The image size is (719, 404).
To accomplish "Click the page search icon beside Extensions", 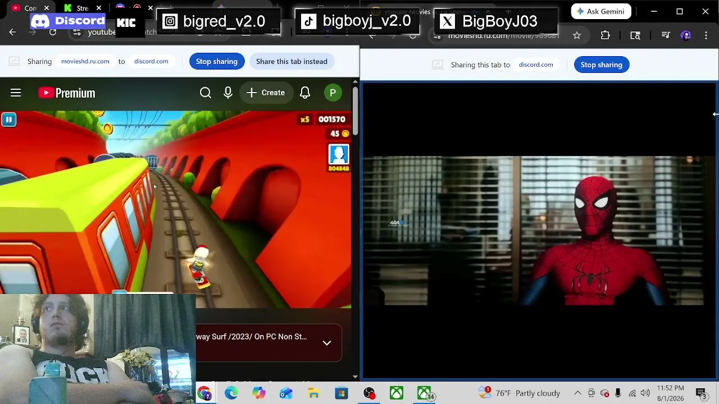I will point(635,35).
